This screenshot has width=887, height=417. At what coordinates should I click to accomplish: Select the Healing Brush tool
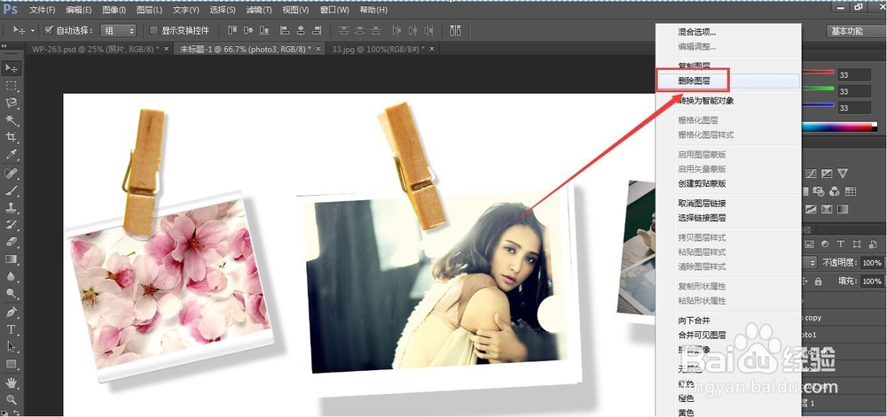pos(12,173)
